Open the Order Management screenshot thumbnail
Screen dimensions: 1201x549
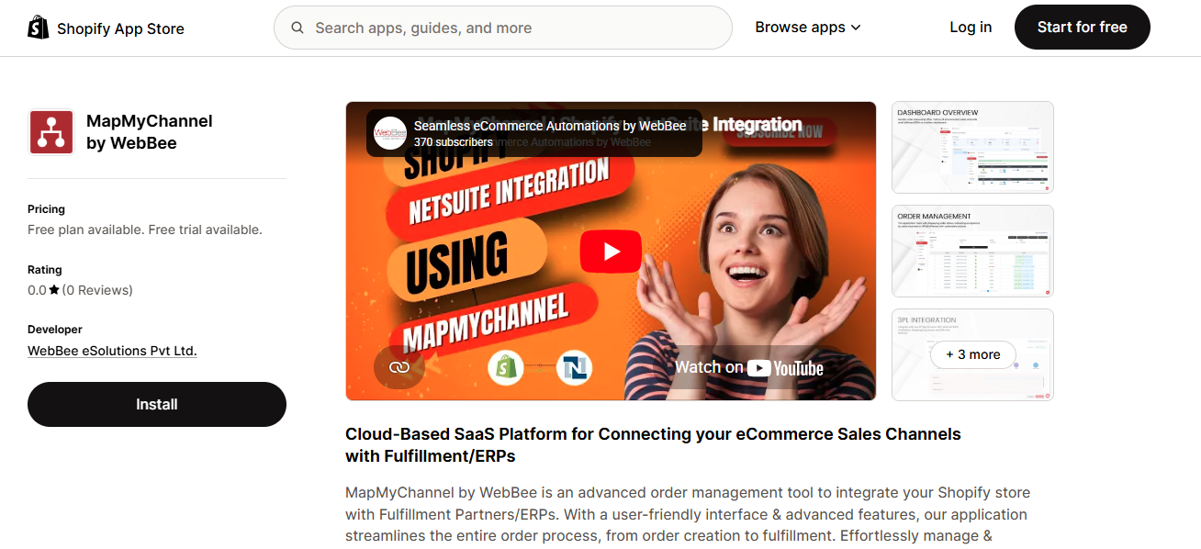pos(972,251)
